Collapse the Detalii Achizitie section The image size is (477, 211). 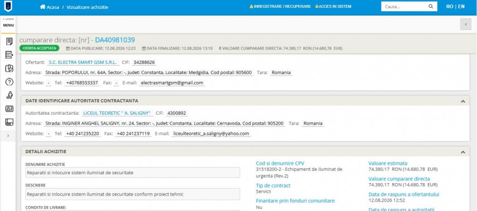pyautogui.click(x=462, y=152)
